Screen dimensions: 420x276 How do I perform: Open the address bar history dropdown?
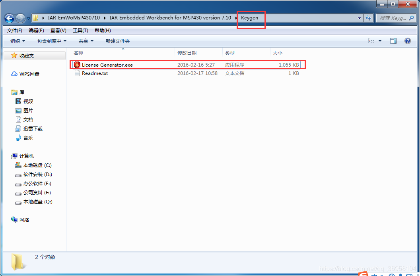[359, 18]
